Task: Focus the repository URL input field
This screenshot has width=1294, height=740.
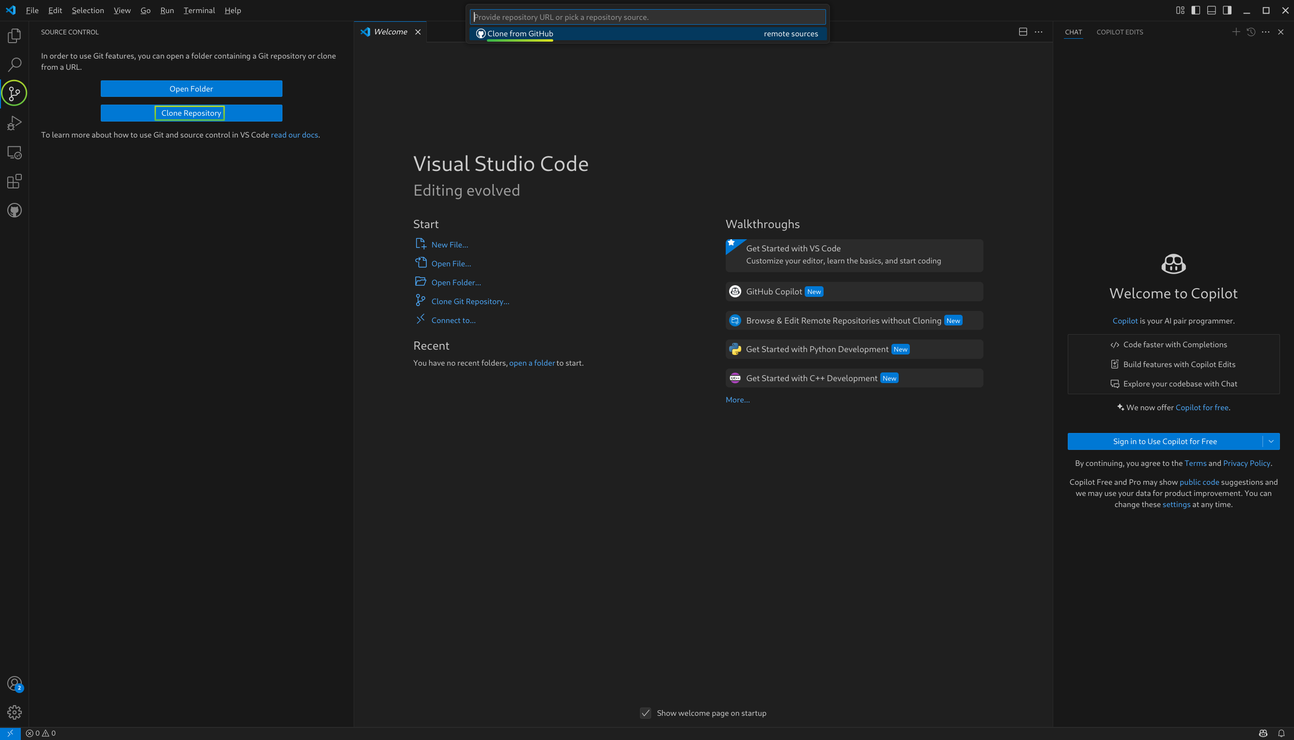Action: point(648,17)
